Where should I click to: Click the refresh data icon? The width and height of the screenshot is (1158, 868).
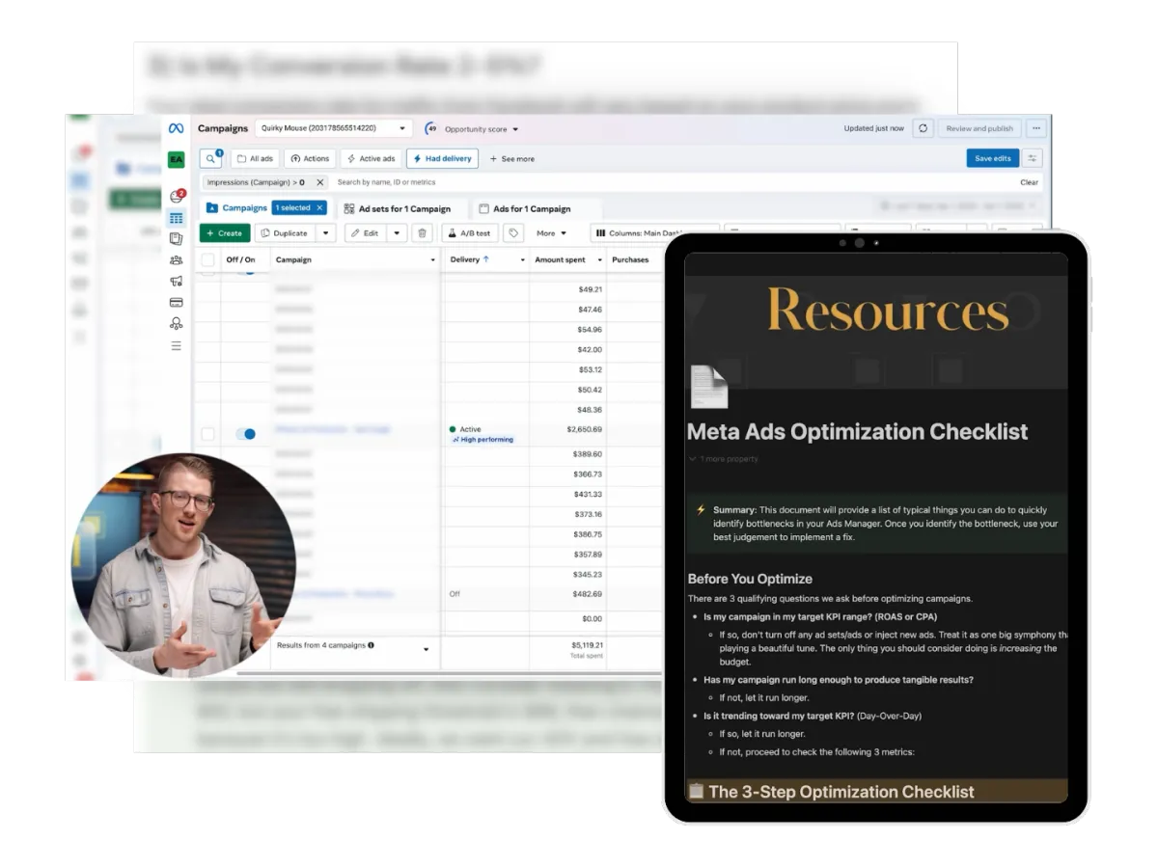(924, 128)
